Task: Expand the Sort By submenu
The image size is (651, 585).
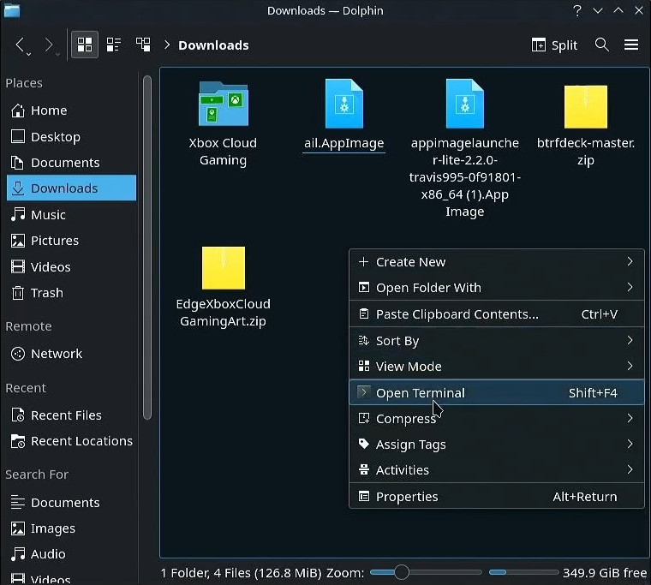Action: pos(497,340)
